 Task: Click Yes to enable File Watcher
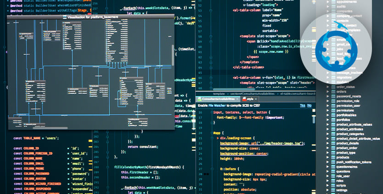click(x=302, y=105)
